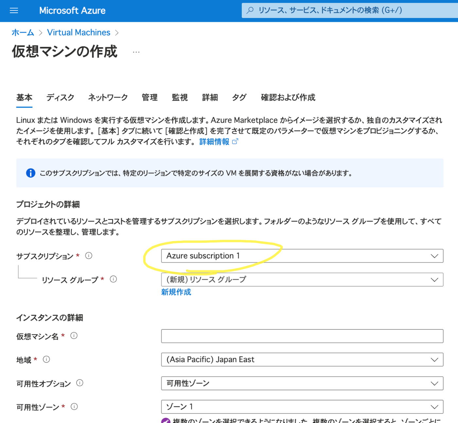458x423 pixels.
Task: Switch to the 監視 tab
Action: (180, 97)
